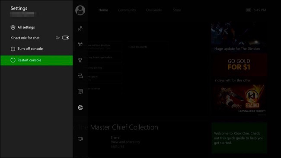
Task: Open the Notifications icon in the guide strip
Action: (x=80, y=92)
